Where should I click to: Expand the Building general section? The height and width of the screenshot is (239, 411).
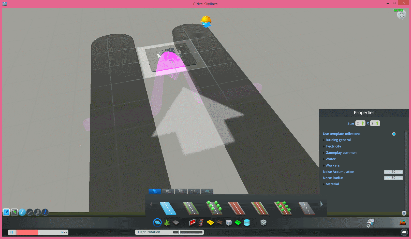pyautogui.click(x=338, y=140)
